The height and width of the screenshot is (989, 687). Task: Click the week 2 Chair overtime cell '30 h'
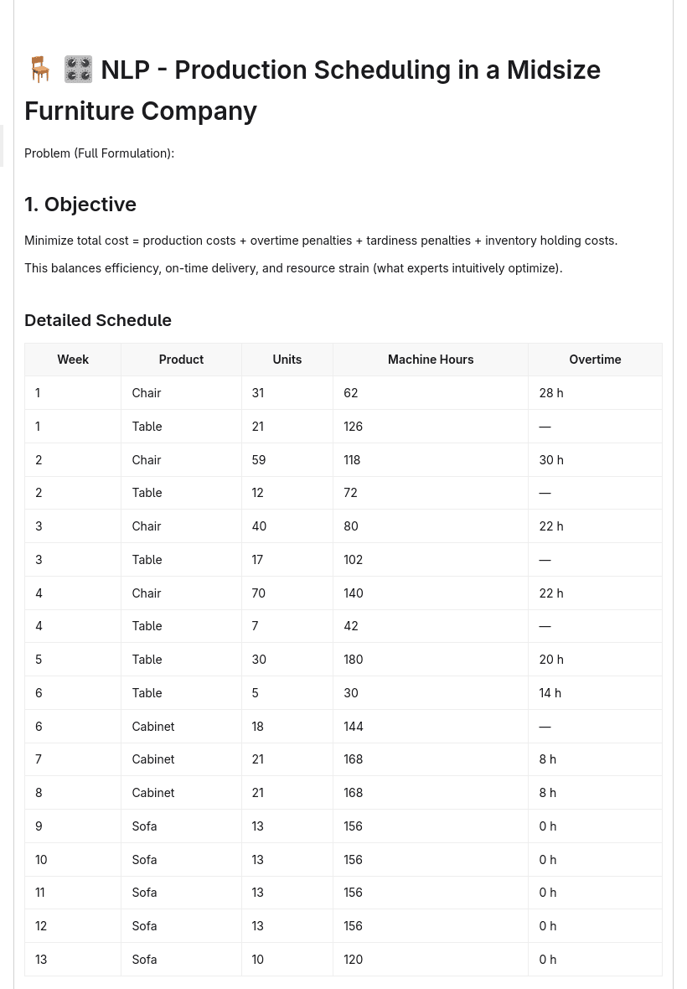tap(595, 460)
